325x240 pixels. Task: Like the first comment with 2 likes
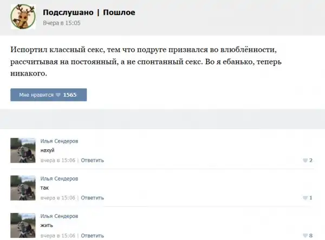(x=305, y=161)
